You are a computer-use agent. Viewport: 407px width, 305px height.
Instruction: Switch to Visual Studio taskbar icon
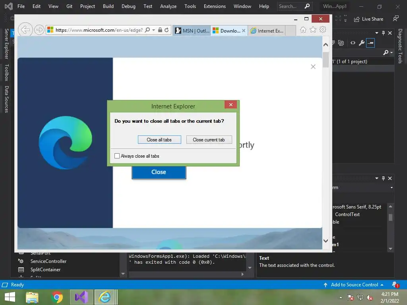tap(81, 297)
